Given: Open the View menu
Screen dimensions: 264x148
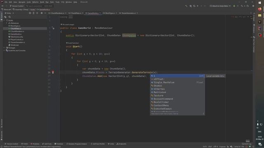Looking at the screenshot, I should [15, 2].
